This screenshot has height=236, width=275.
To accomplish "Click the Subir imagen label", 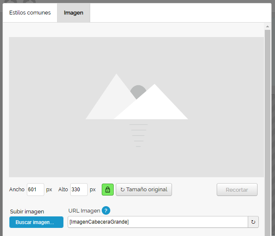I will click(27, 211).
